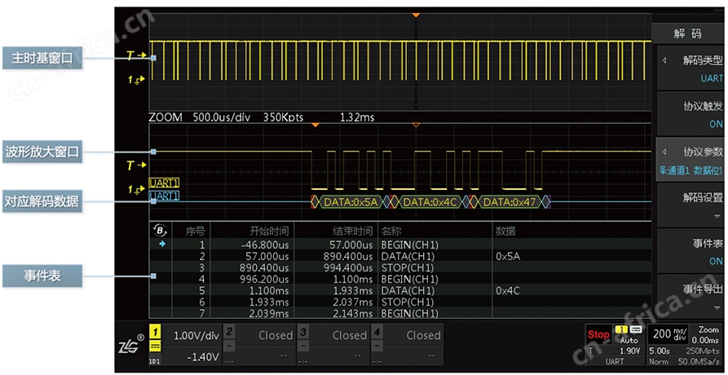Select the DATA:0x47 decoded packet
The image size is (728, 375).
click(510, 202)
